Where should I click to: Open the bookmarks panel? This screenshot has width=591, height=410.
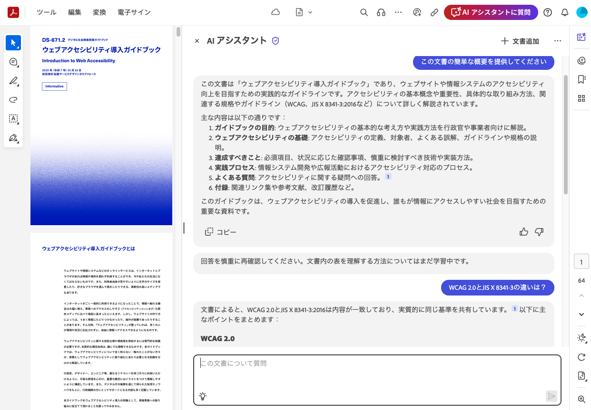581,80
